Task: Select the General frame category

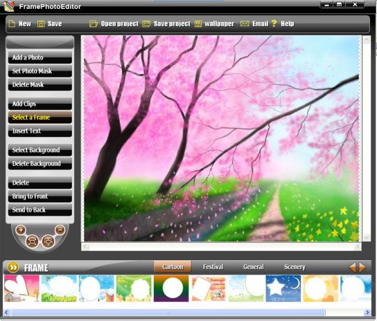Action: point(253,267)
